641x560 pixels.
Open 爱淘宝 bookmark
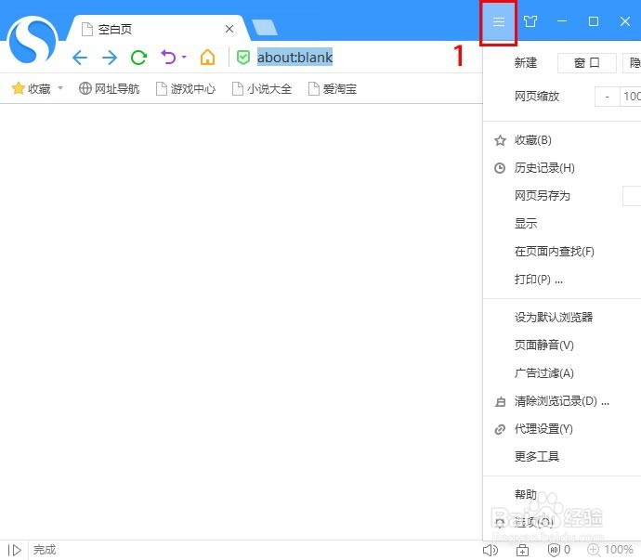click(333, 88)
